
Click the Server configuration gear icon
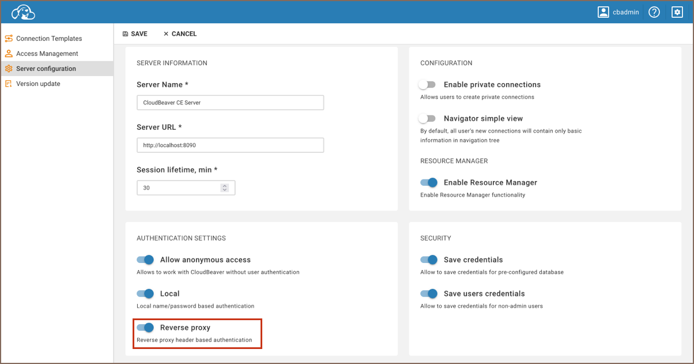(9, 69)
